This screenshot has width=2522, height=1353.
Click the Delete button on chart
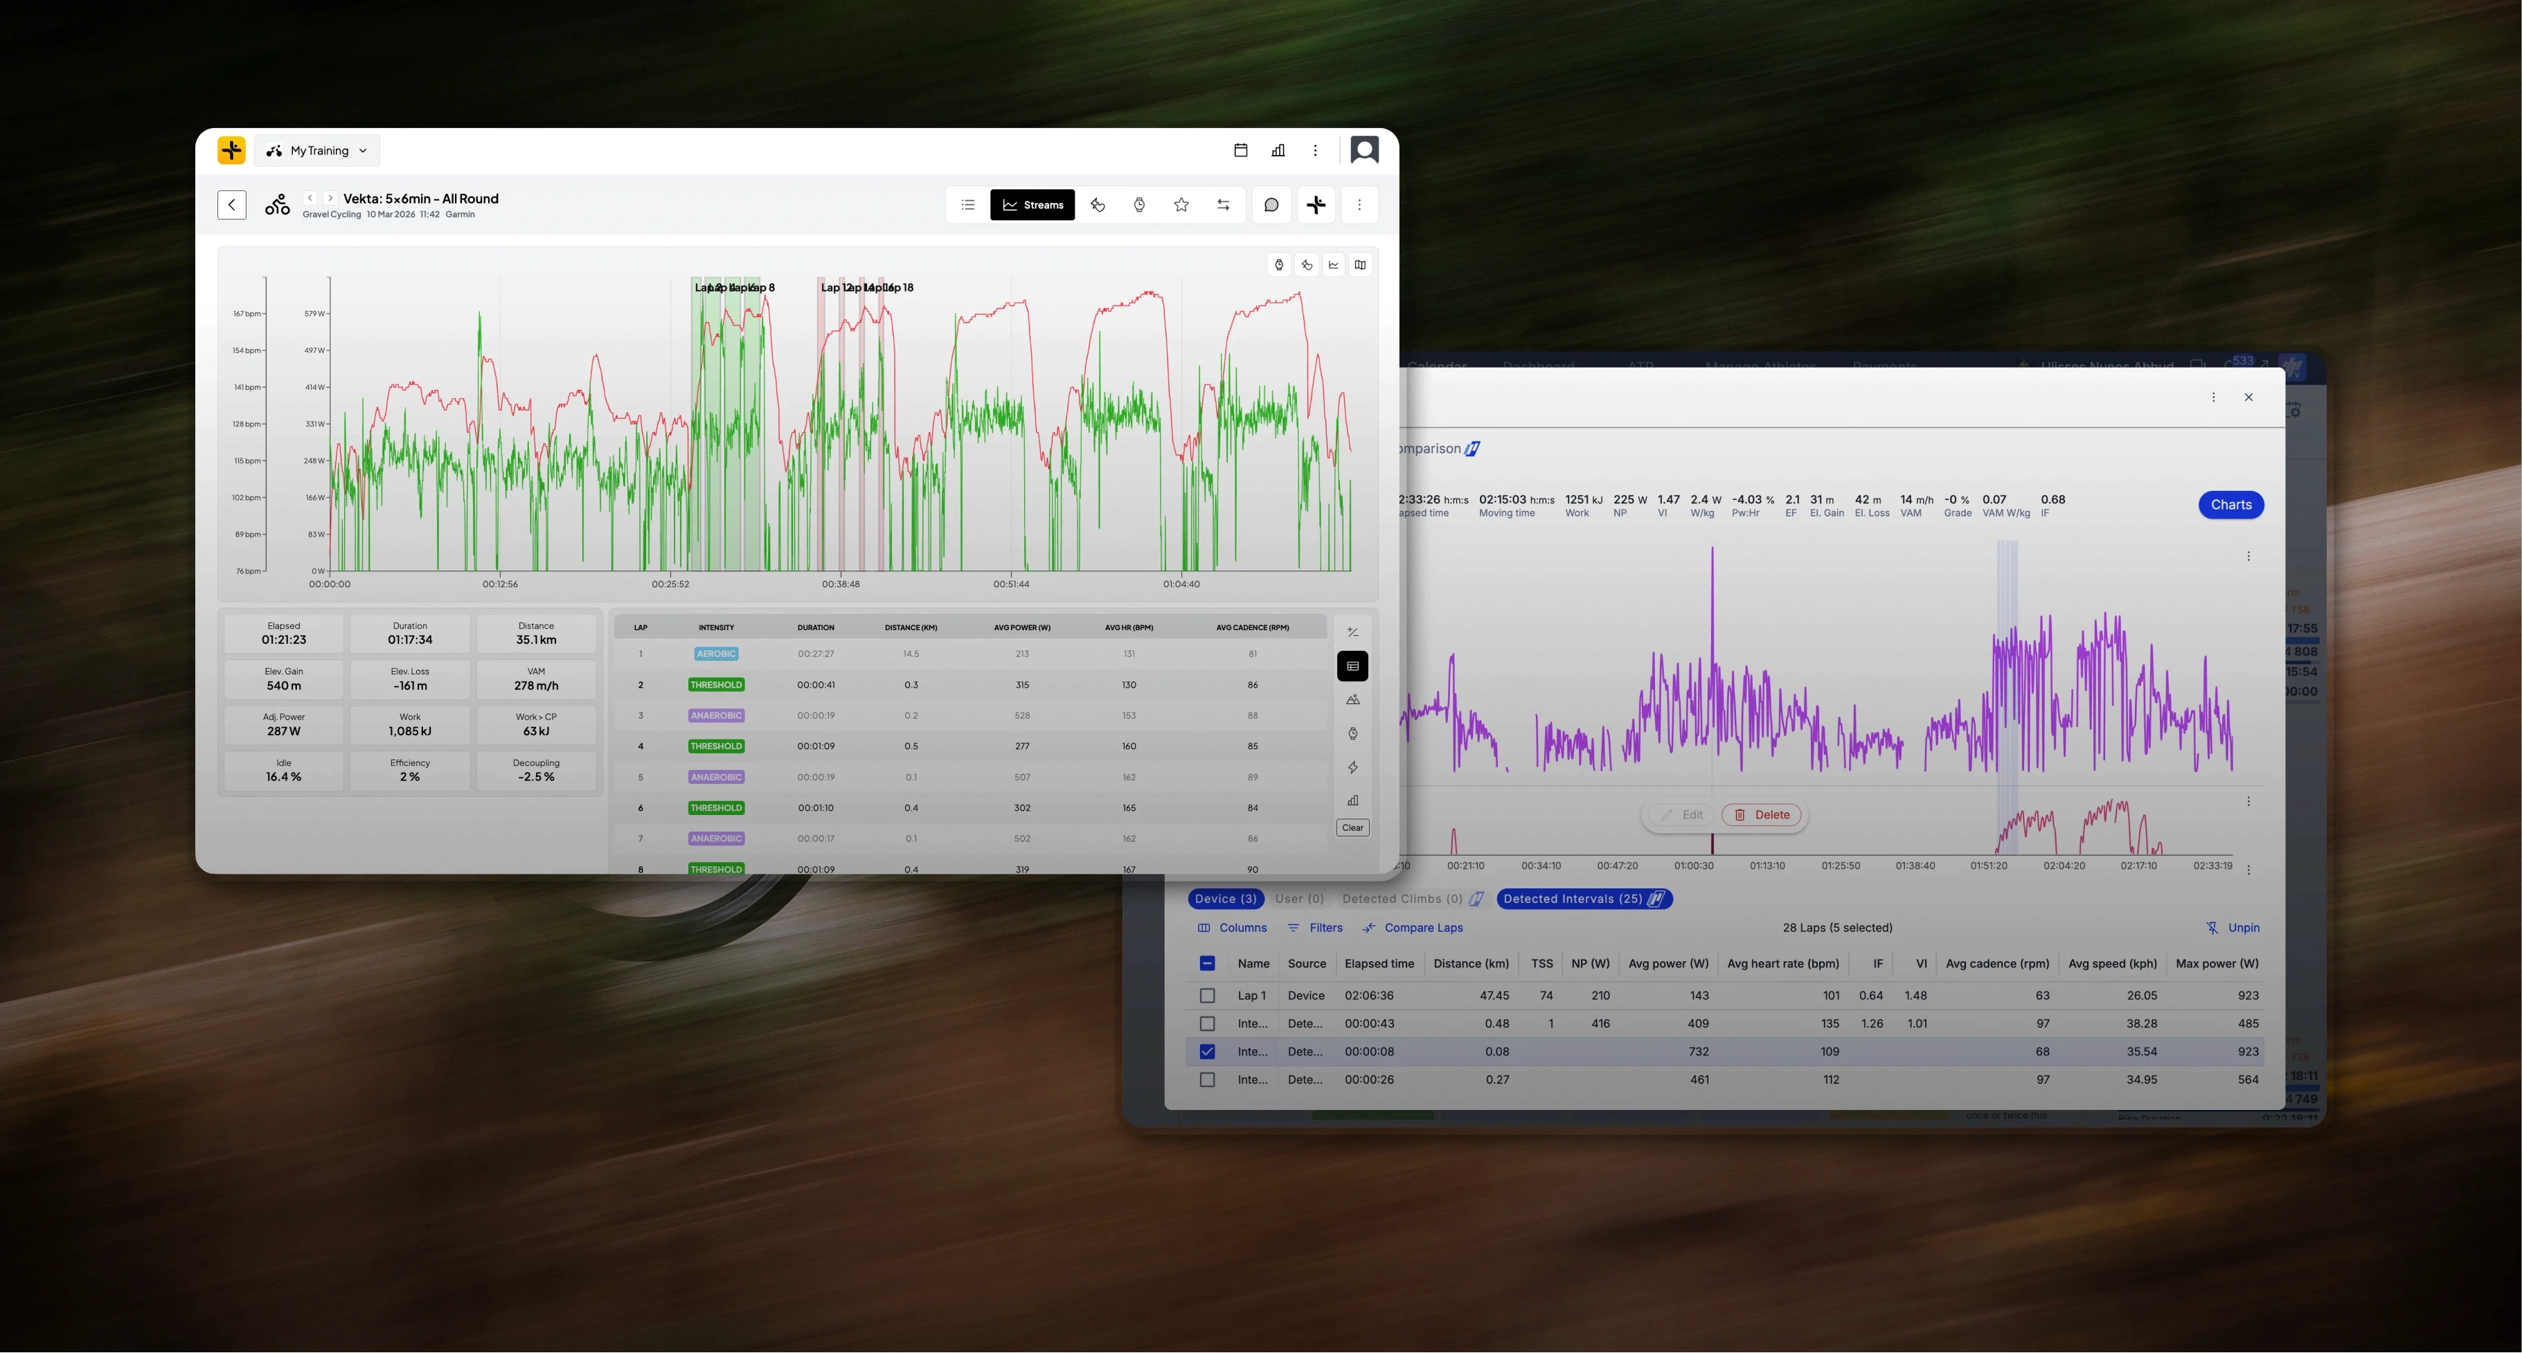[1761, 814]
